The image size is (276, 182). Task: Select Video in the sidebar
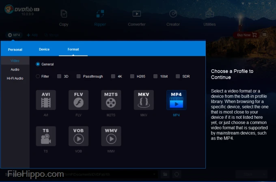click(x=15, y=61)
